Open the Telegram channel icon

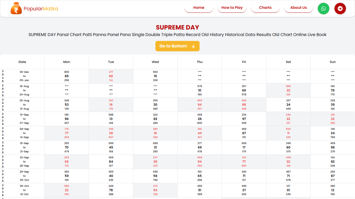click(x=340, y=9)
